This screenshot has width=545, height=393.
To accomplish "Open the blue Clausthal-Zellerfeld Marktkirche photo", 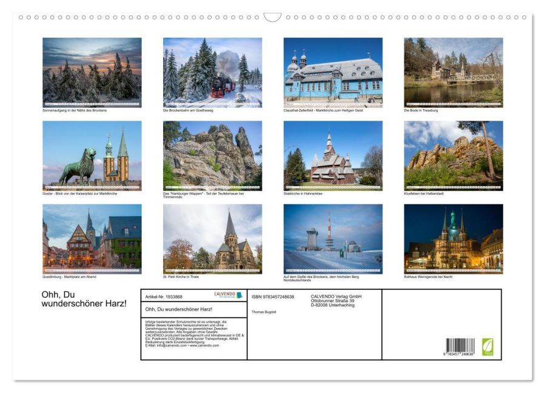I will (x=333, y=72).
